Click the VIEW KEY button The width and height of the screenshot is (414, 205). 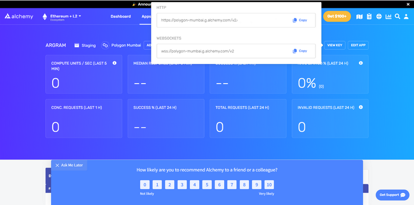(335, 45)
